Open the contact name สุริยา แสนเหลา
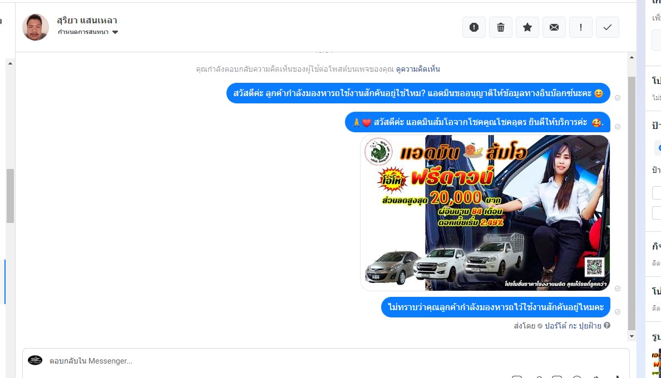661x378 pixels. coord(87,20)
